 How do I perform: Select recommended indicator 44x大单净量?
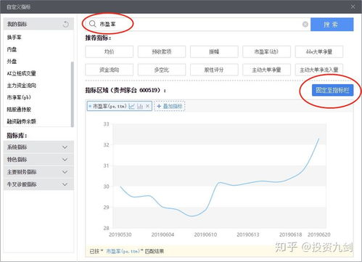[319, 52]
